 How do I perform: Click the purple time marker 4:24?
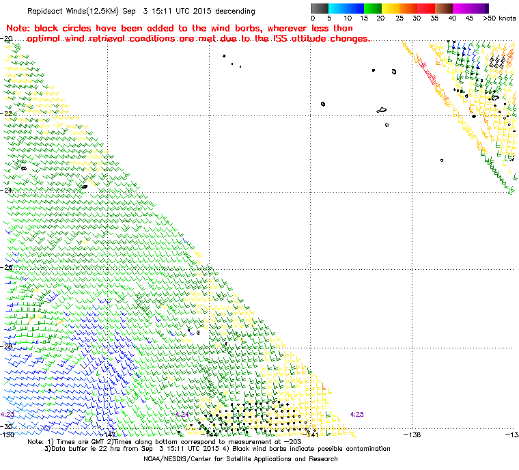(182, 415)
